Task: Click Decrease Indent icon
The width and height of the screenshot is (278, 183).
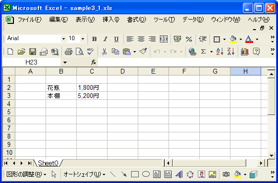Action: pos(203,39)
